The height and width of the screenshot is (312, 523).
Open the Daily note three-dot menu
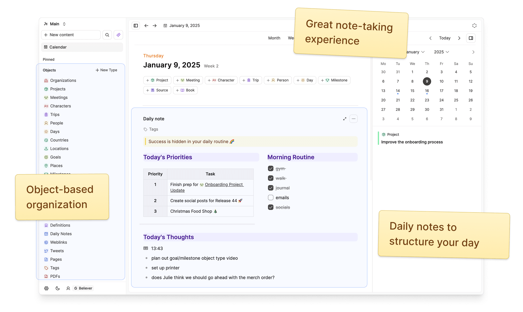point(353,119)
